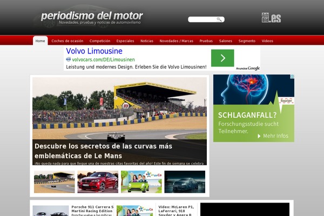Open Novedades / Marcas menu

(x=176, y=41)
